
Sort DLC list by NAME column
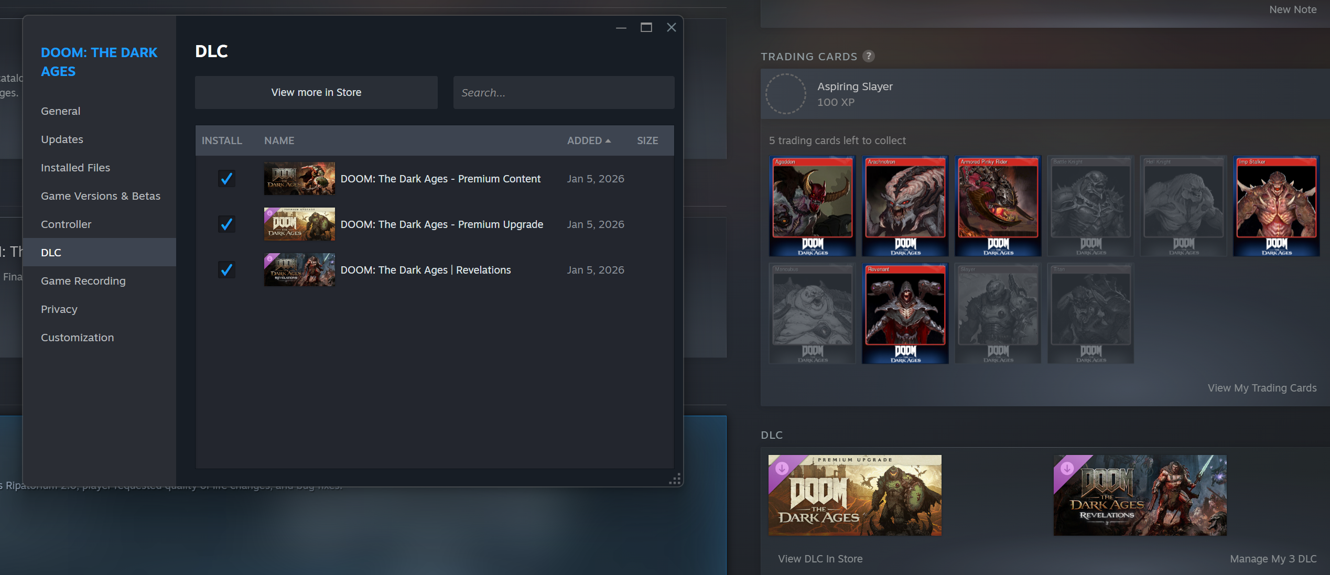click(279, 140)
